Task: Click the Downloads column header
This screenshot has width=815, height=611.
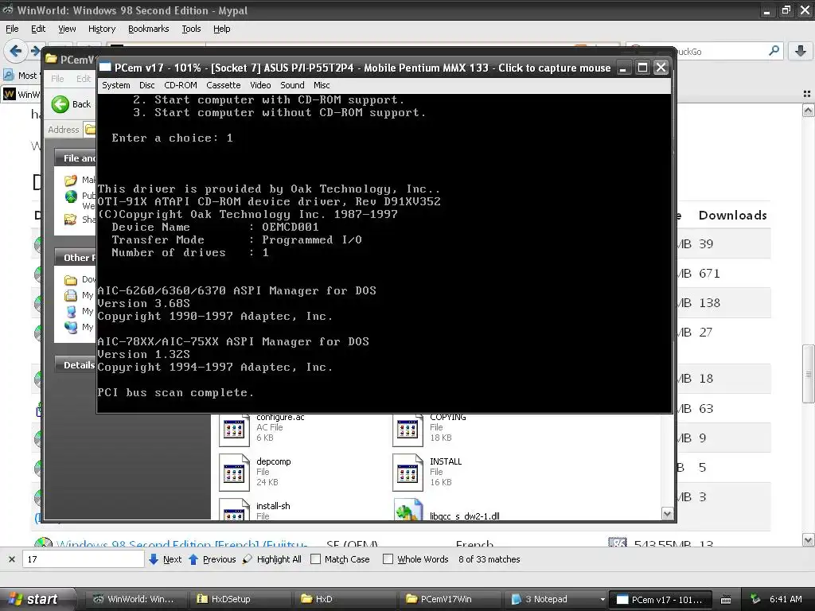Action: point(732,215)
